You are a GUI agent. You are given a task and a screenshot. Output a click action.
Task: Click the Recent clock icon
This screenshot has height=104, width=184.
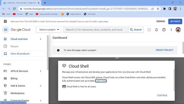pyautogui.click(x=5, y=46)
